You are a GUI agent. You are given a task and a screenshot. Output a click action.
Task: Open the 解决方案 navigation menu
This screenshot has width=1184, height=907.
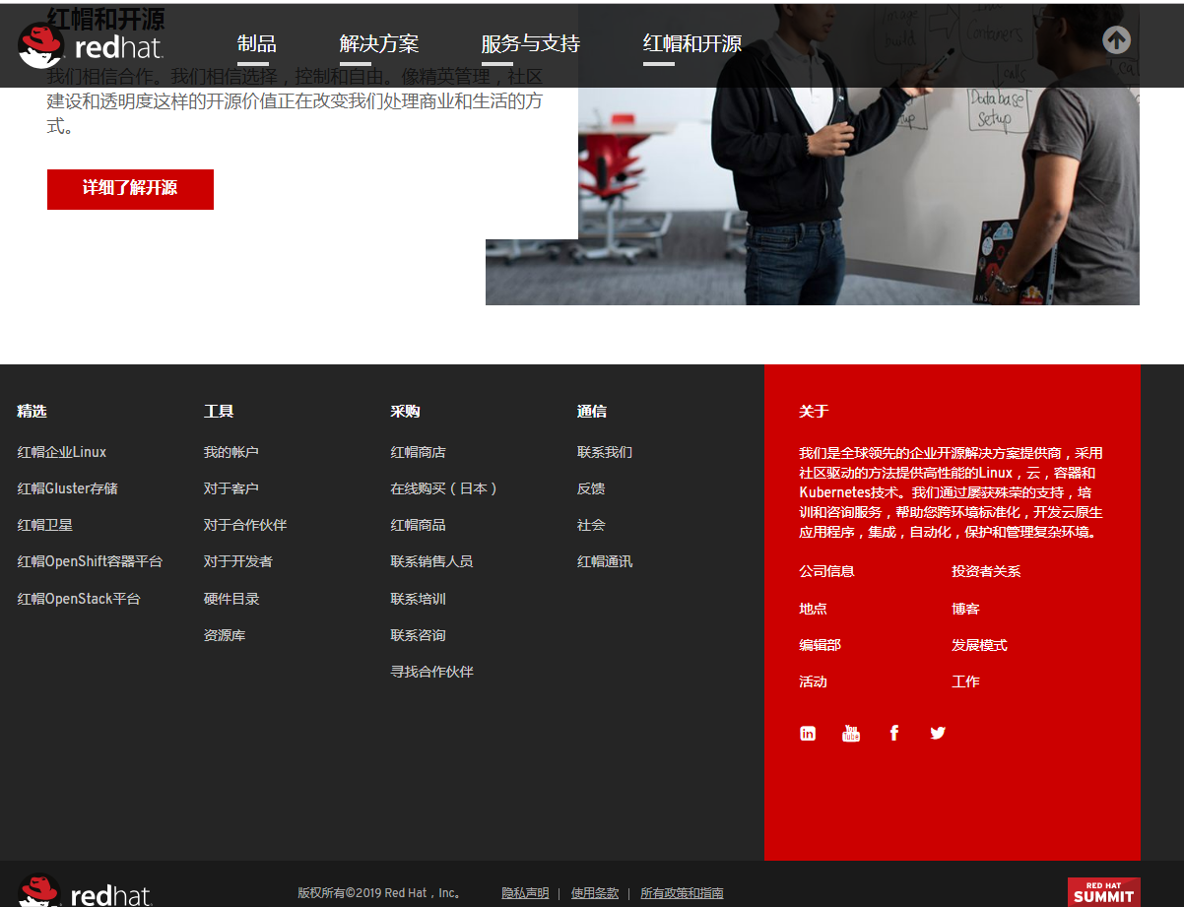(379, 44)
